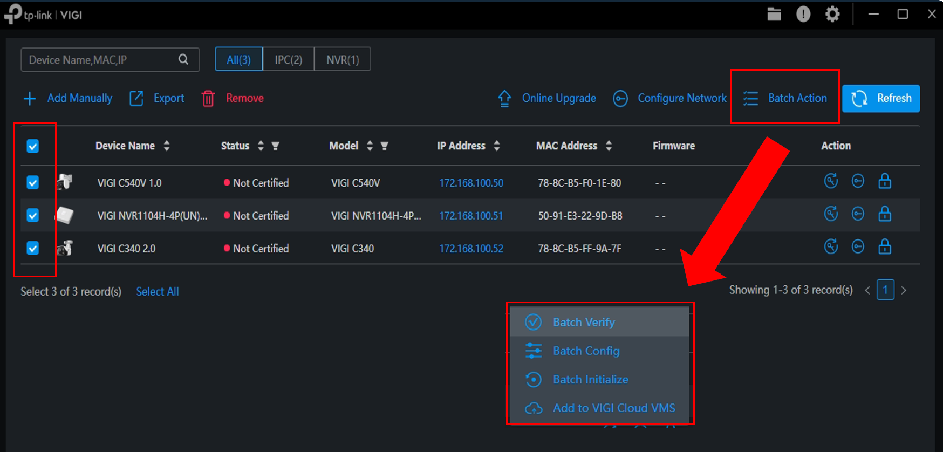This screenshot has width=943, height=452.
Task: Click the network config icon for VIGI NVR1104H-4P
Action: (x=858, y=214)
